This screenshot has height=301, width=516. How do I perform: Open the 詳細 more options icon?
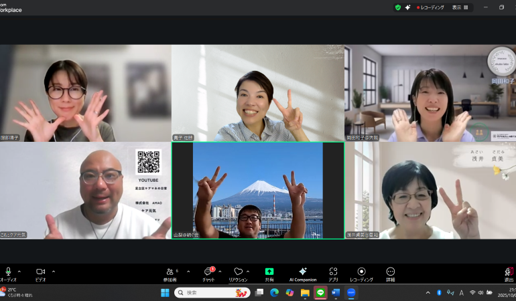pos(391,272)
